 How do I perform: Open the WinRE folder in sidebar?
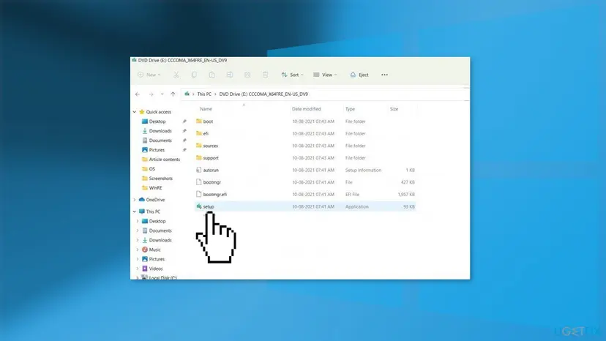155,188
